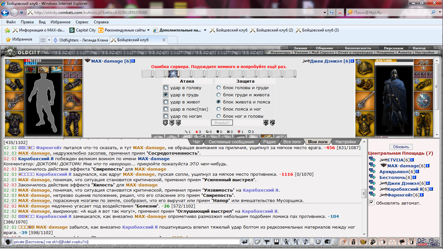The height and width of the screenshot is (249, 443).
Task: Click MAX-damage's shield item slot
Action: (72, 101)
